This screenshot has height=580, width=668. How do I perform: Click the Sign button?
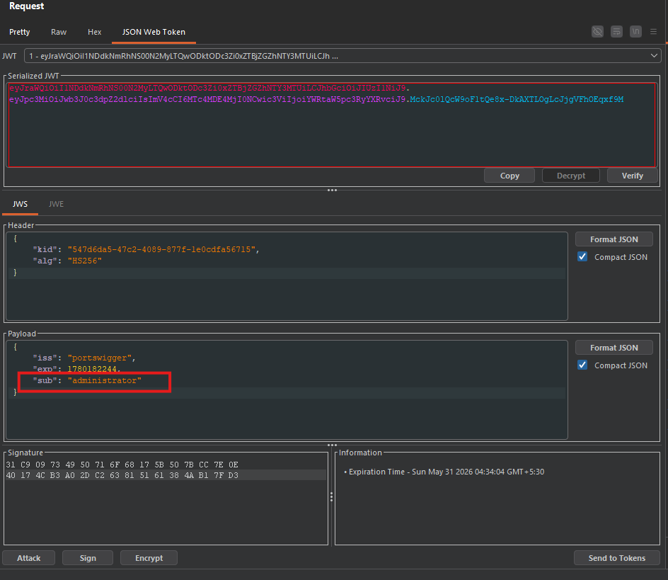88,558
